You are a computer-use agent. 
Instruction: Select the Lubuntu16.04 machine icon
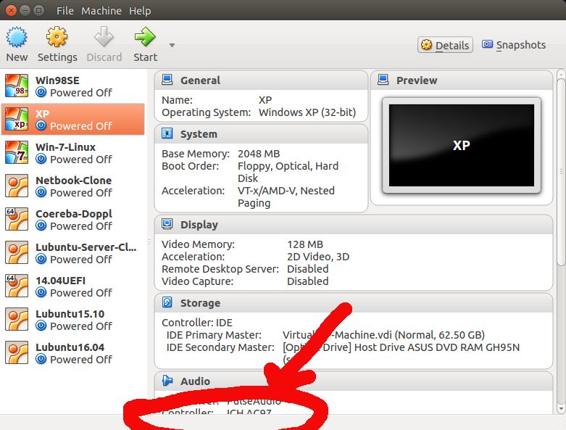17,352
